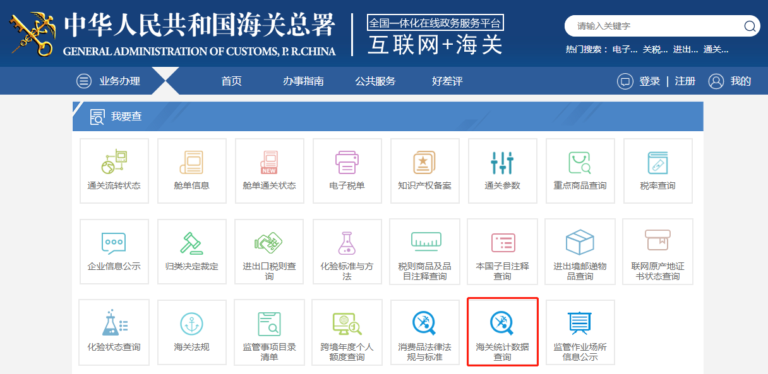The height and width of the screenshot is (374, 768).
Task: Open 跨境年度个人额度查询 tile
Action: point(347,332)
